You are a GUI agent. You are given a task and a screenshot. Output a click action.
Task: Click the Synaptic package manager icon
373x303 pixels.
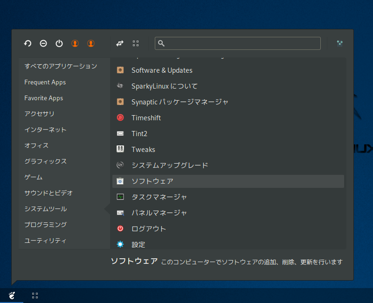click(120, 102)
